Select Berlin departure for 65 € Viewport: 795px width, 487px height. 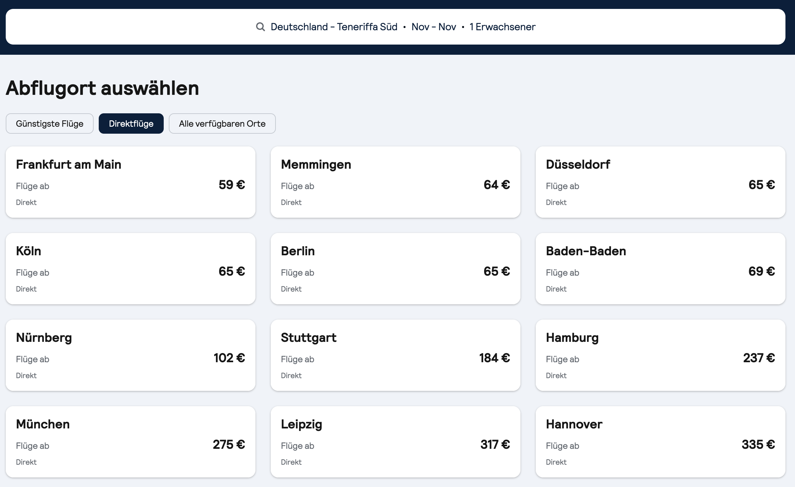pos(395,269)
